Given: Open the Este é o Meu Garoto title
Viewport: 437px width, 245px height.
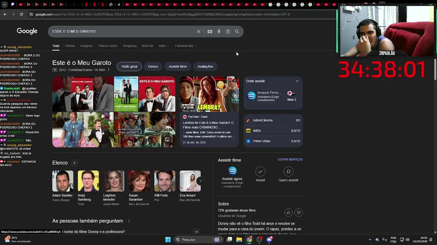Looking at the screenshot, I should tap(82, 63).
